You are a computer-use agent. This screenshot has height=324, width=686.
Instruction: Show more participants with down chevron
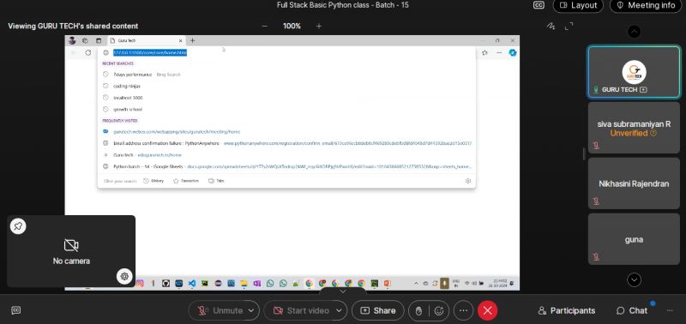pyautogui.click(x=634, y=279)
